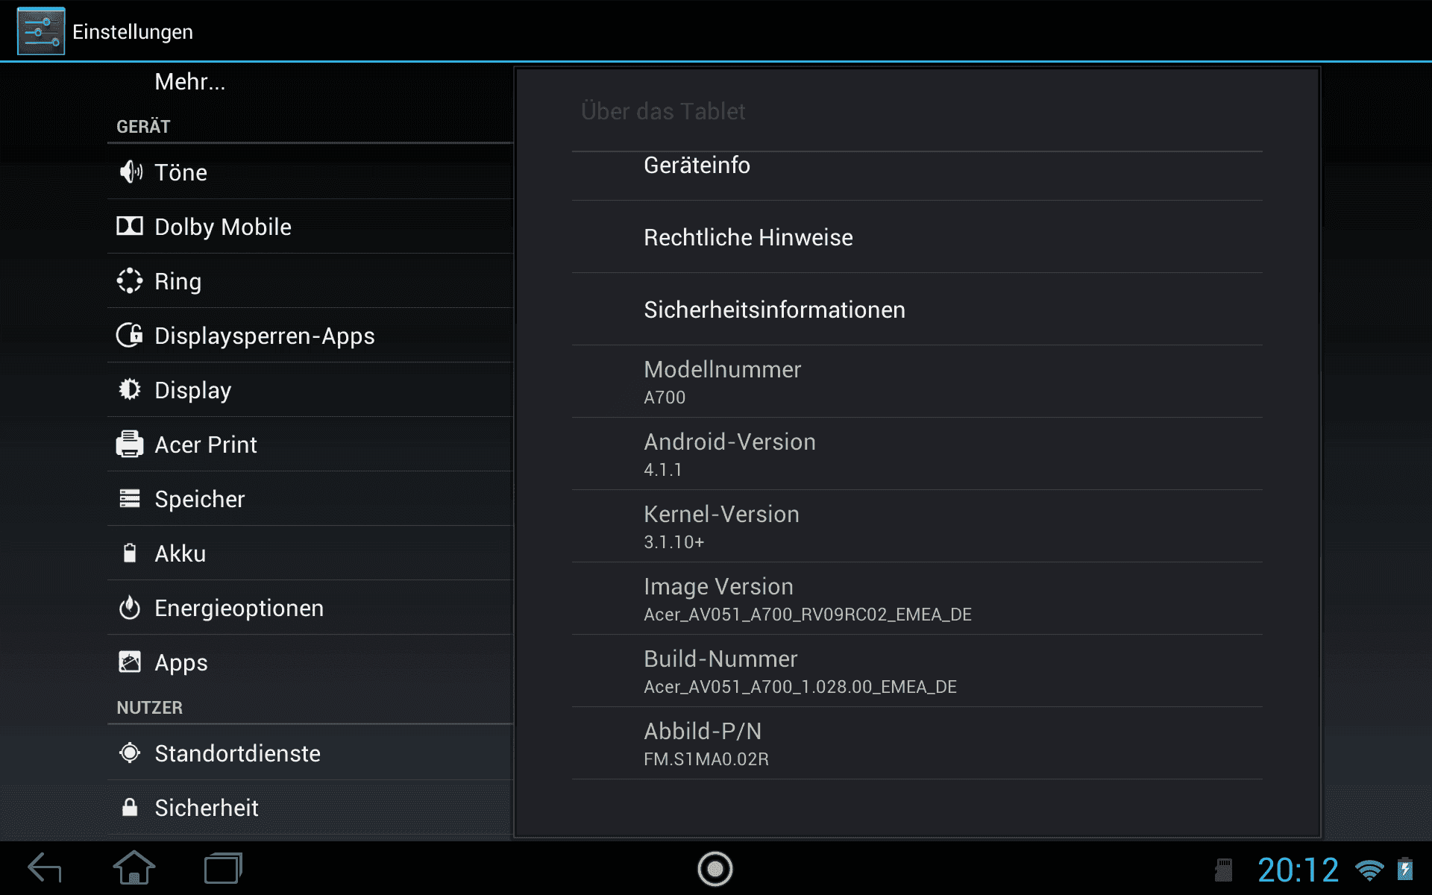Tap the Abbild-P/N row
The image size is (1432, 895).
tap(917, 744)
